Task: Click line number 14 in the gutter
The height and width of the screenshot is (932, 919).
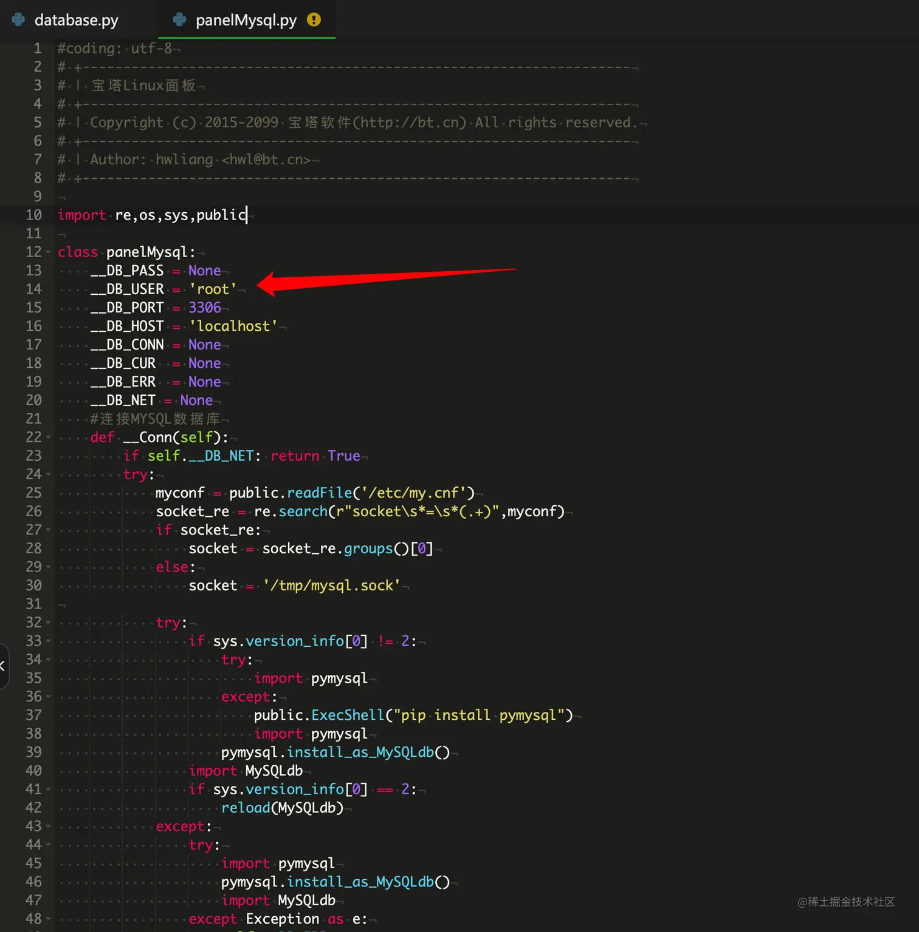Action: point(33,289)
